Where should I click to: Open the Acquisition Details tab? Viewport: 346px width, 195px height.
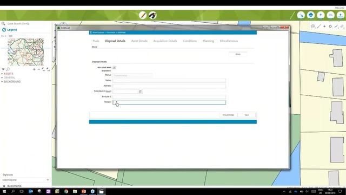coord(165,41)
